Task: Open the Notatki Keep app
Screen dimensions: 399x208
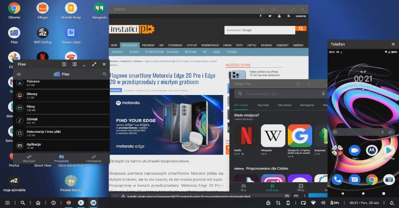Action: point(71,8)
